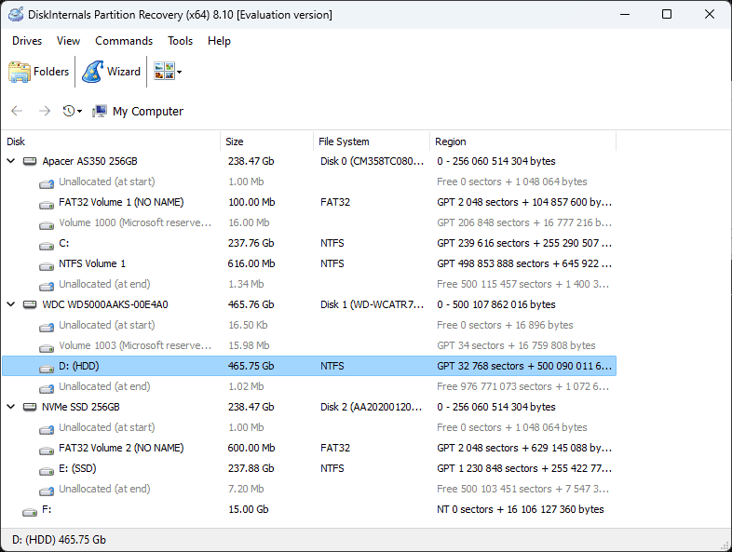Click the view mode thumbnails icon
Viewport: 732px width, 552px height.
coord(164,72)
